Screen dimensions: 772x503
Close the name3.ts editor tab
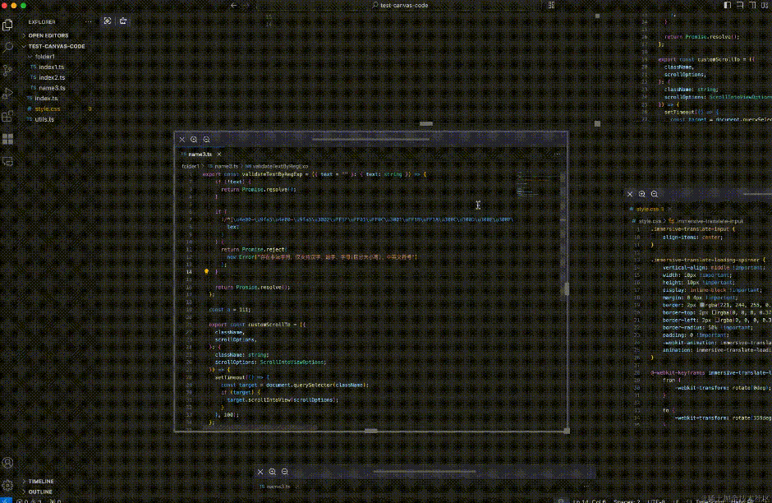pos(219,155)
